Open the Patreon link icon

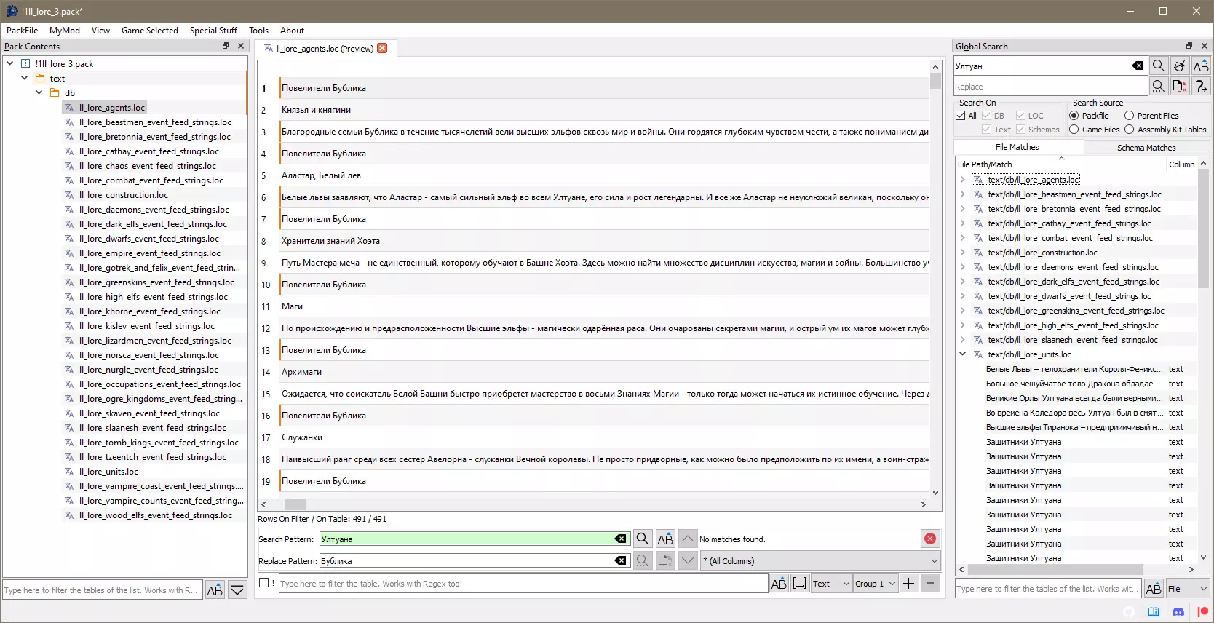[1202, 612]
